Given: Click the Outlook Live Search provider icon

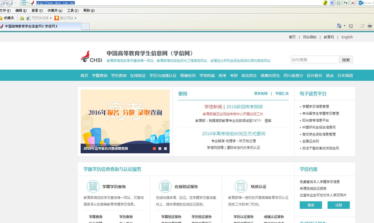Looking at the screenshot, I should coord(361,3).
